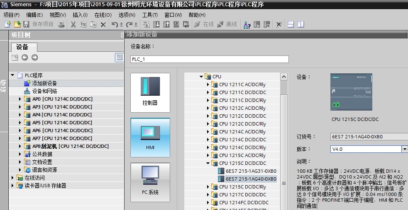Select the HMI device category button
Viewport: 408px width, 210px height.
click(150, 138)
